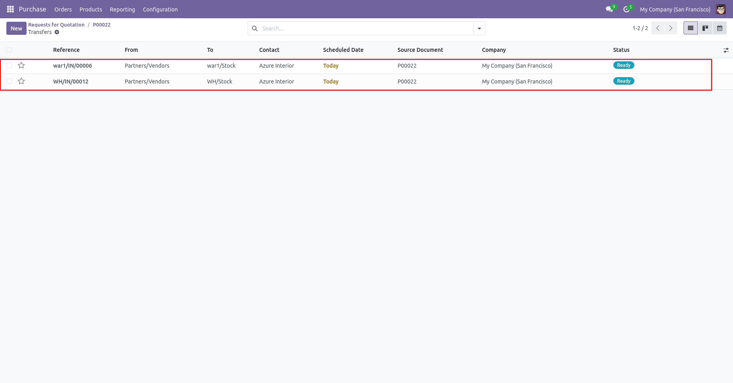
Task: Open transfer war1/IN/00006 reference
Action: [73, 66]
